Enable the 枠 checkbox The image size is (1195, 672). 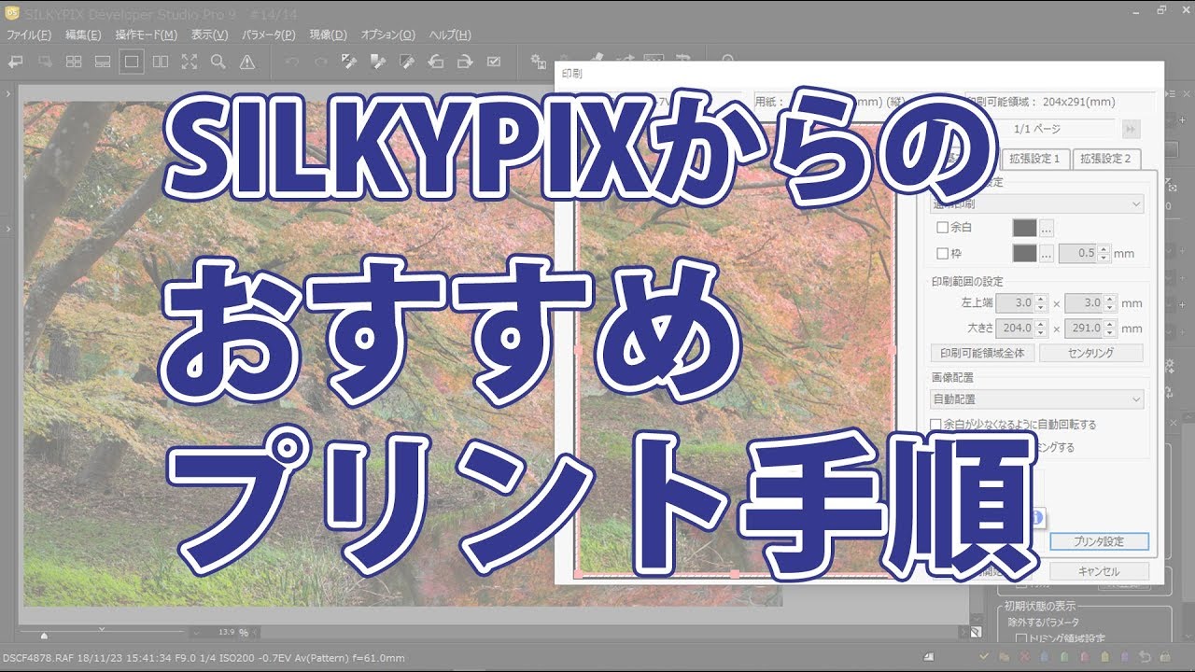tap(942, 253)
